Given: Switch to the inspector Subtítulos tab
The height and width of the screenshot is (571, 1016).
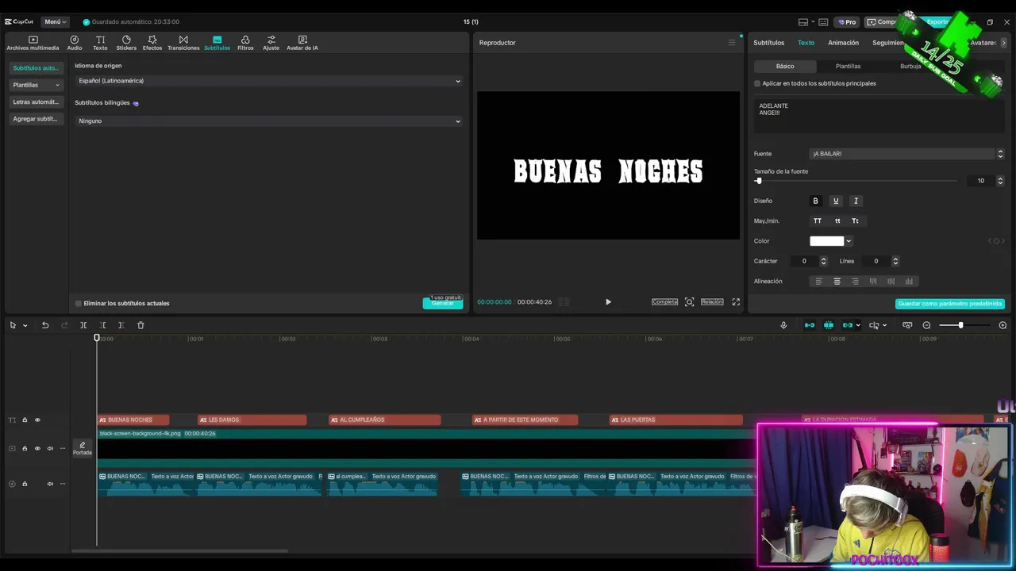Looking at the screenshot, I should (768, 43).
